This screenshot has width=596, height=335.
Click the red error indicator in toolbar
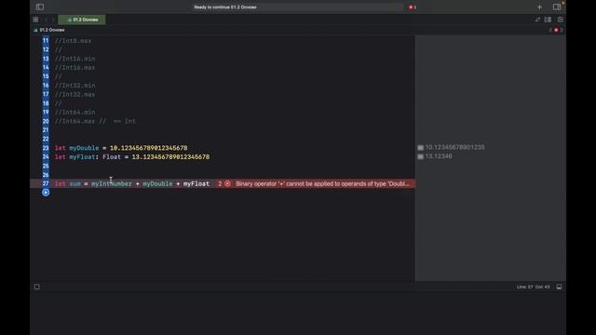click(413, 7)
